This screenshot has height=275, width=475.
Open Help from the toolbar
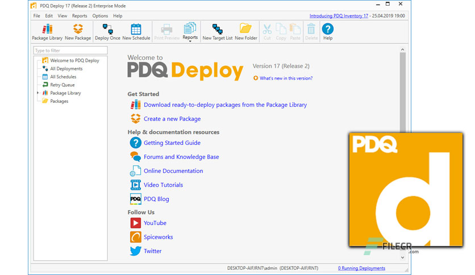pos(328,32)
